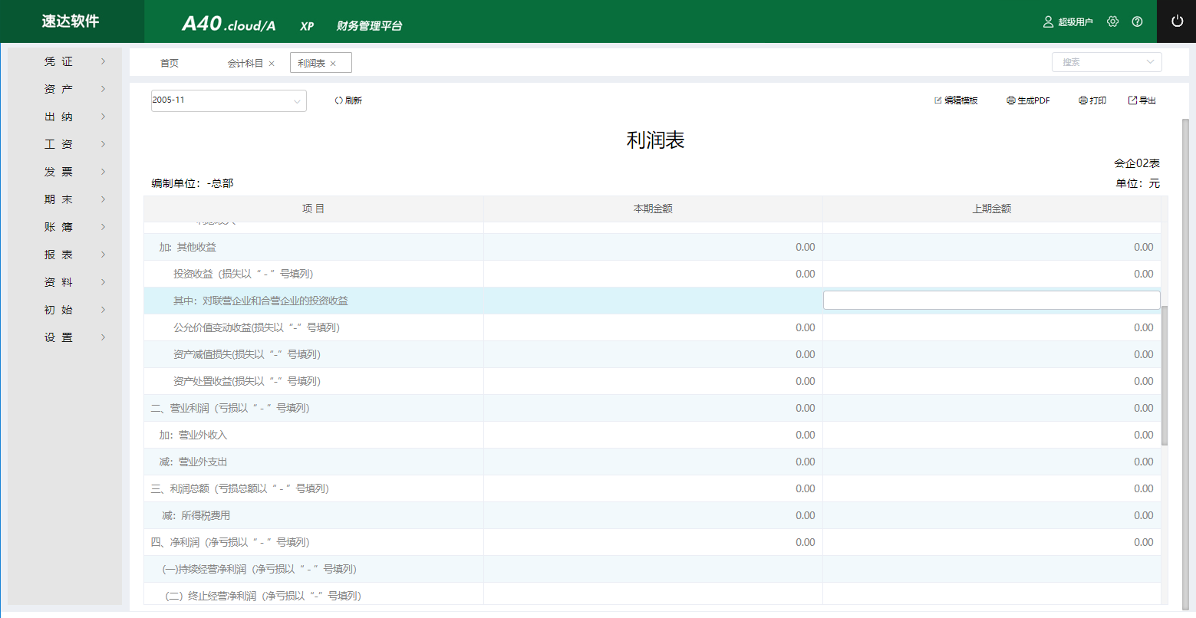The height and width of the screenshot is (618, 1196).
Task: Select the 减: 营业外支出 row
Action: coord(653,462)
